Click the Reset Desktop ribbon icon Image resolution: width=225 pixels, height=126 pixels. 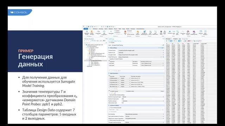coord(205,33)
